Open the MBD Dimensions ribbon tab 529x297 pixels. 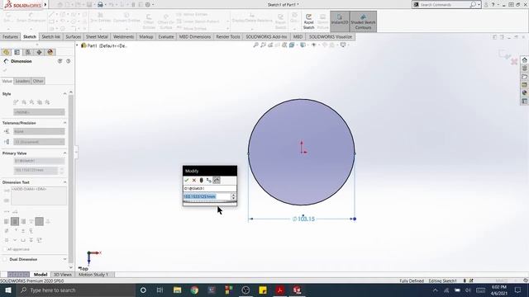(195, 36)
